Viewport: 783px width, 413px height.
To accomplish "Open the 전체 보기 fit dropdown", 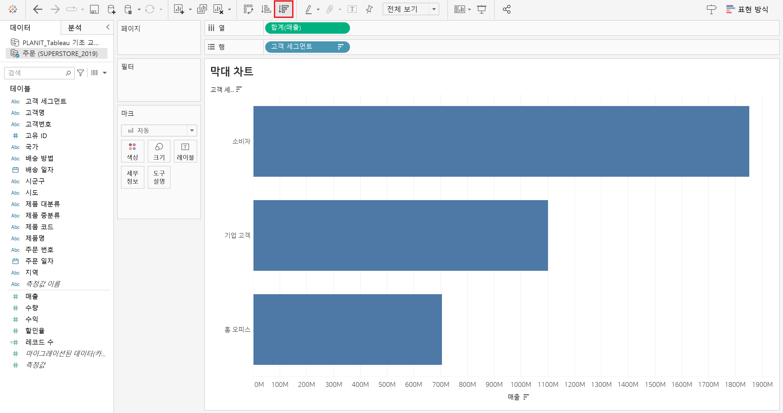I will (x=434, y=9).
